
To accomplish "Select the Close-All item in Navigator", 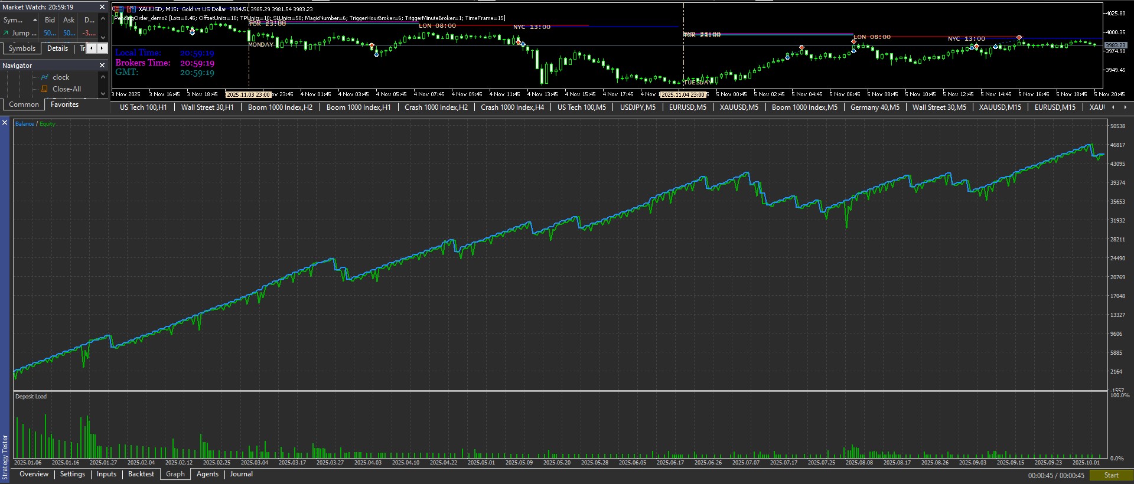I will (67, 89).
